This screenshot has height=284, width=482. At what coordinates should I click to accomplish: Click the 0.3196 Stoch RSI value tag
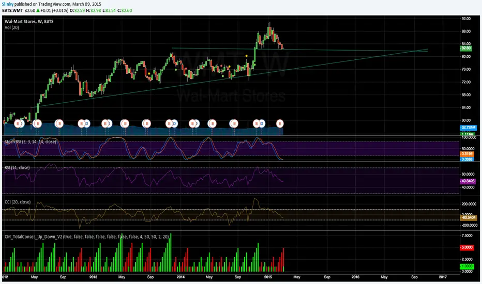pyautogui.click(x=467, y=153)
